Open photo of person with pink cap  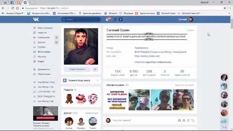(x=139, y=100)
